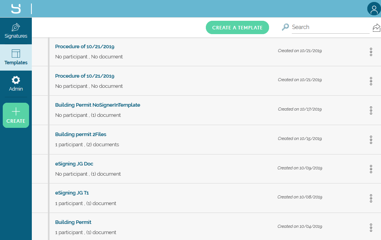Click the search magnifier icon
The width and height of the screenshot is (381, 240).
coord(286,27)
